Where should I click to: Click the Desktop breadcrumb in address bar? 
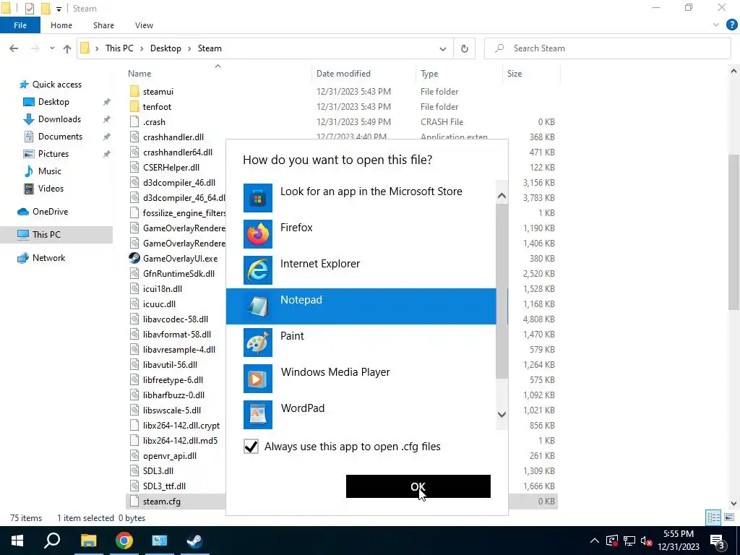(165, 48)
